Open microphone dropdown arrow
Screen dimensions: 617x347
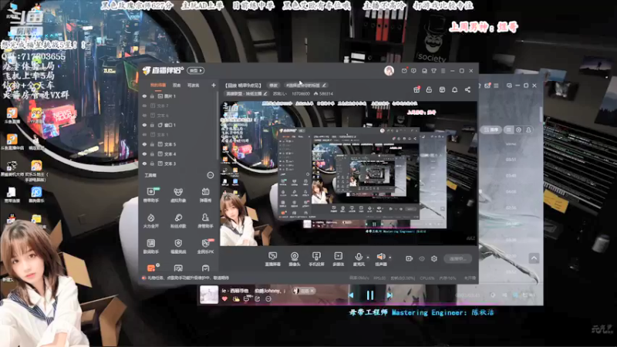tap(368, 258)
